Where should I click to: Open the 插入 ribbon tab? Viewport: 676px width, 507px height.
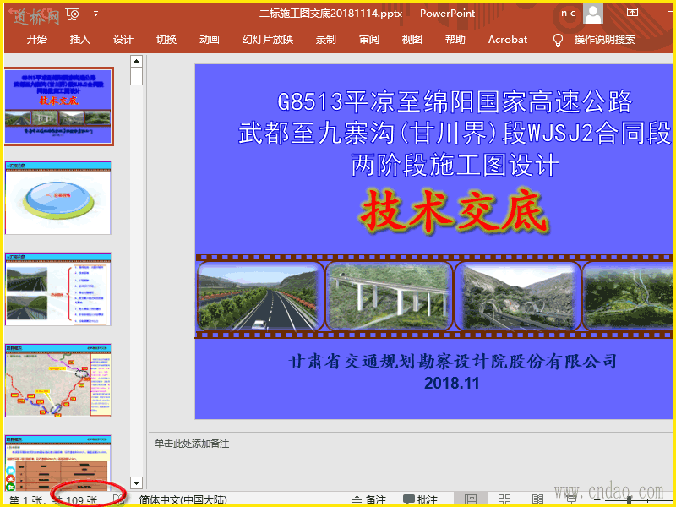[79, 40]
